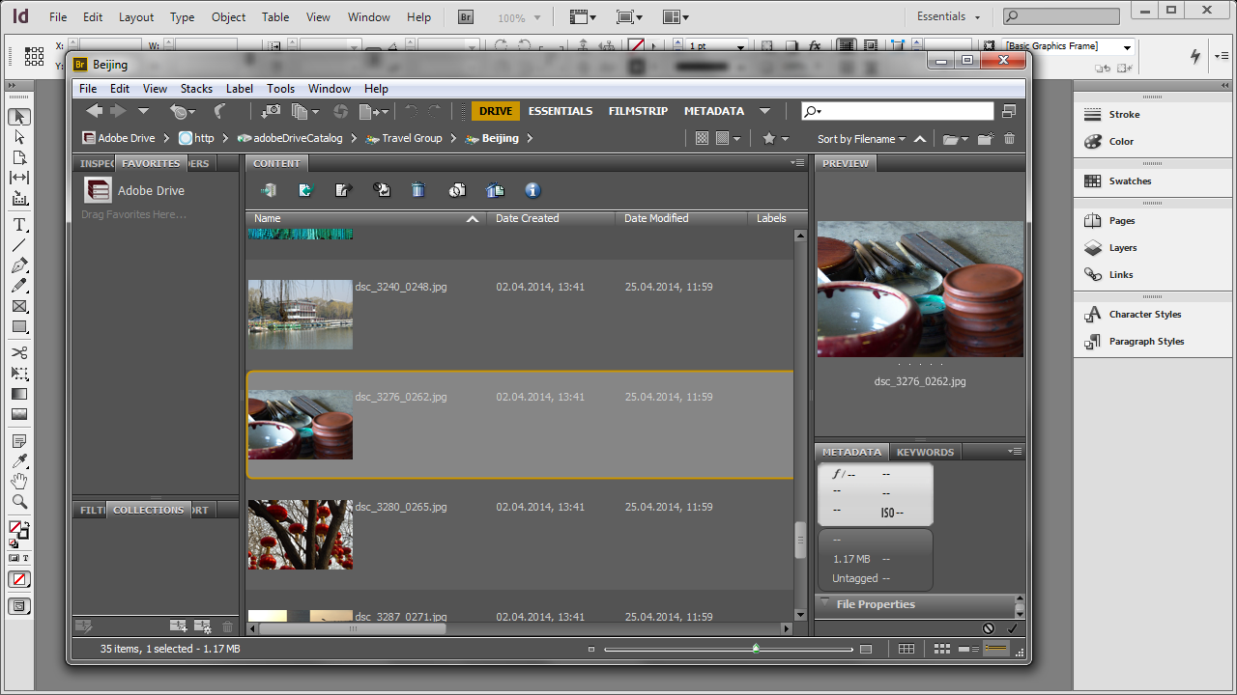Click Travel Group in the path bar
This screenshot has width=1237, height=695.
(x=411, y=138)
